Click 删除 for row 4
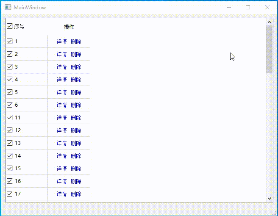Image resolution: width=278 pixels, height=216 pixels. (x=76, y=80)
